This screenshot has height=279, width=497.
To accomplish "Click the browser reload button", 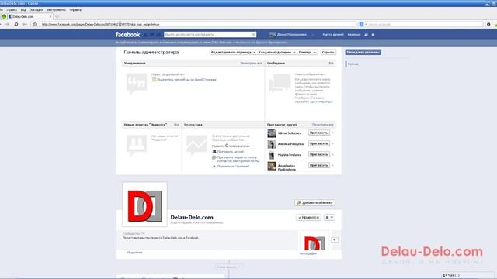I will [x=16, y=24].
